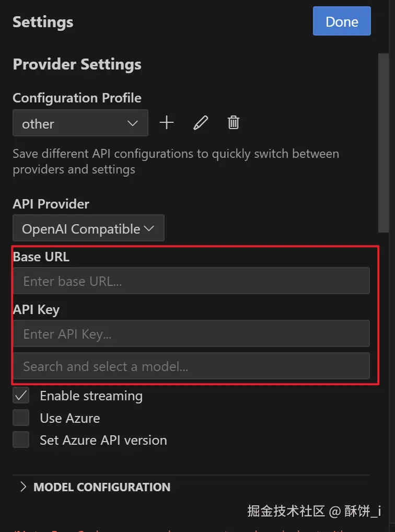Click the settings panel vertical scrollbar
Image resolution: width=395 pixels, height=532 pixels.
[x=384, y=141]
